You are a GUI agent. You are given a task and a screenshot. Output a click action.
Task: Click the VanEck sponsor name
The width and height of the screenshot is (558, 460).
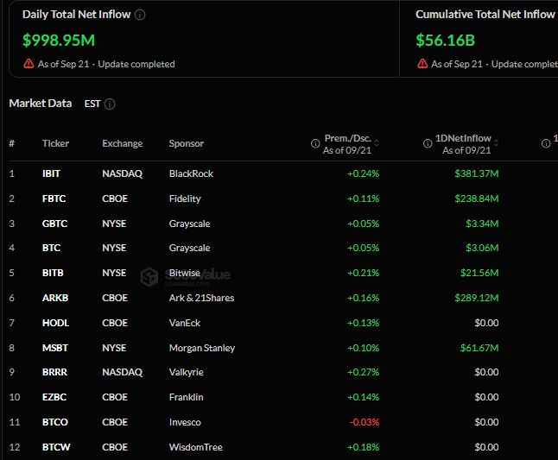tap(185, 323)
